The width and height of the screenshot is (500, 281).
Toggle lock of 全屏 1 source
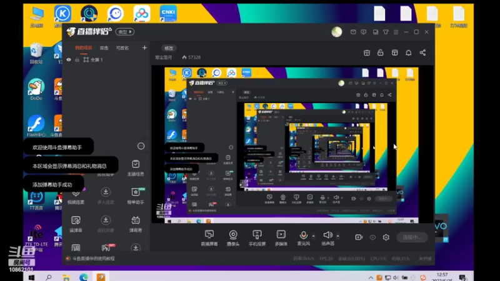[77, 59]
